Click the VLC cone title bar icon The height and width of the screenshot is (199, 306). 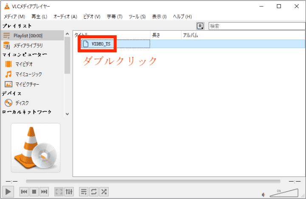tap(7, 6)
